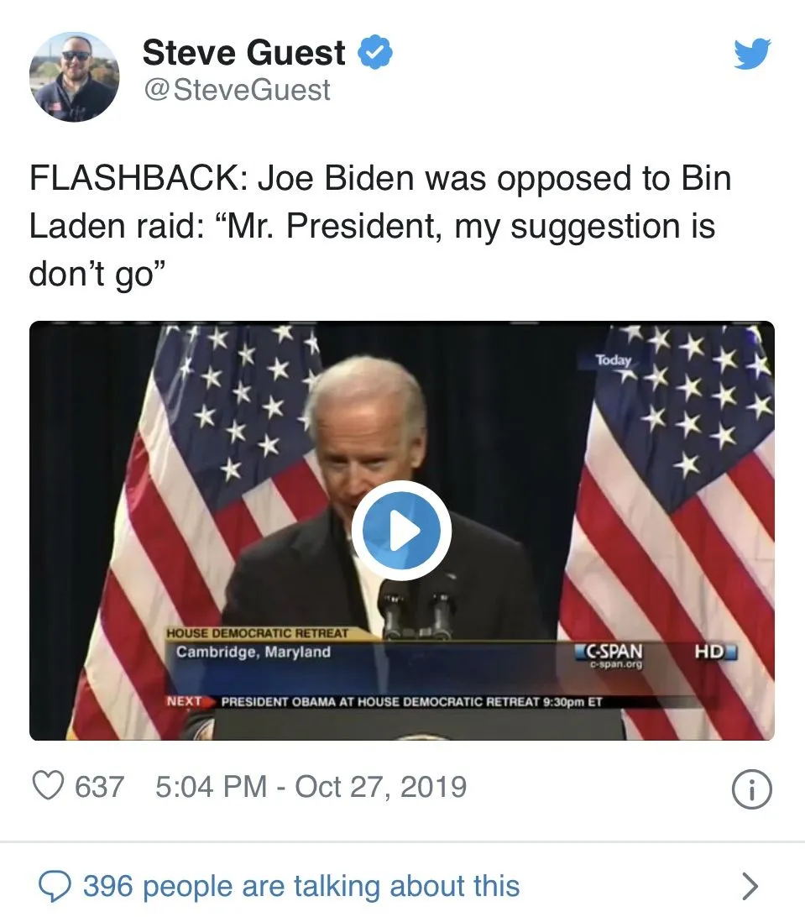Click the tweet text about Bin Laden raid
805x917 pixels.
pyautogui.click(x=378, y=227)
